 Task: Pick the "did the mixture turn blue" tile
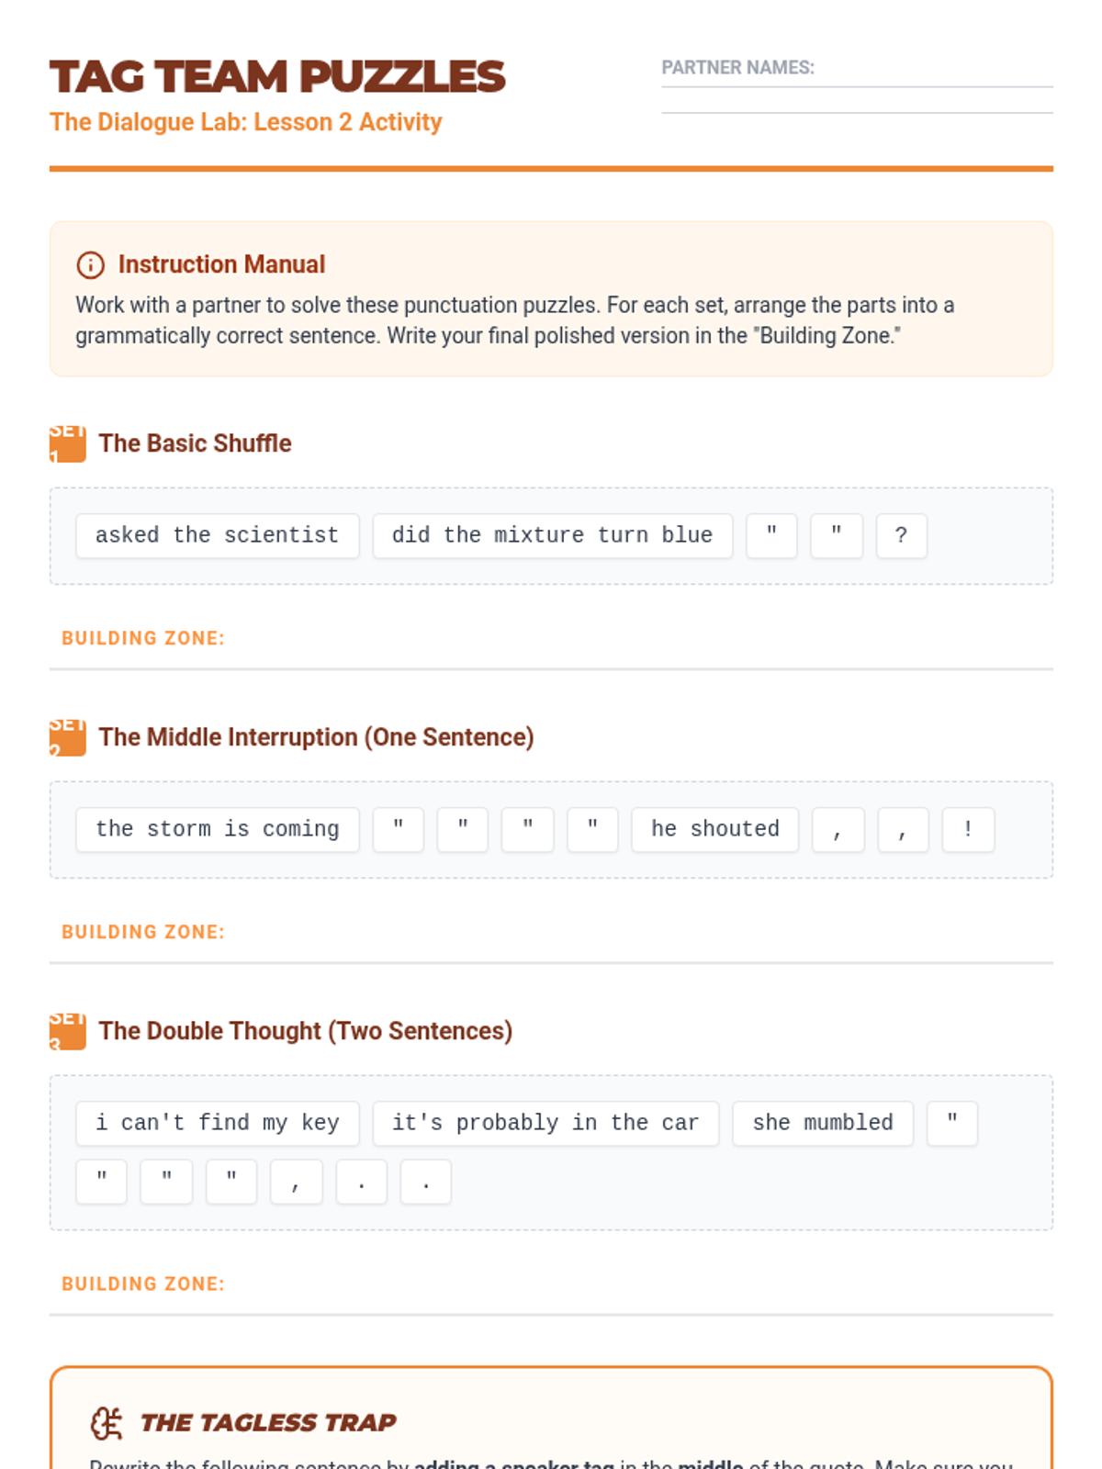click(552, 535)
